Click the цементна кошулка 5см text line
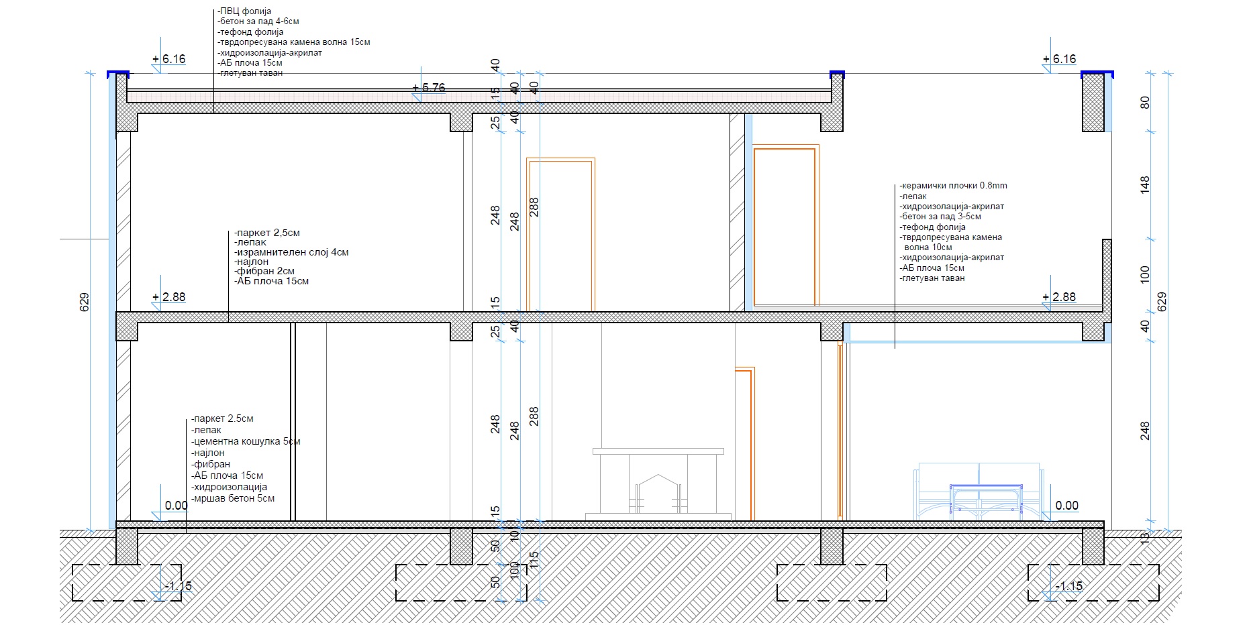This screenshot has height=625, width=1251. coord(246,442)
